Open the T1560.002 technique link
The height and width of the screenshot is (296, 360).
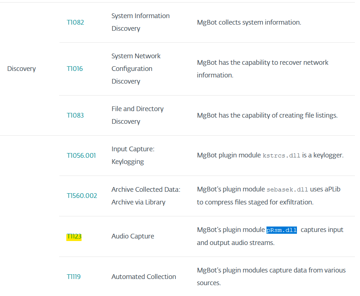click(82, 196)
